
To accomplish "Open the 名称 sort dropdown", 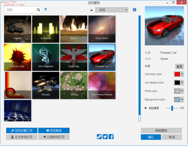I will click(x=112, y=10).
